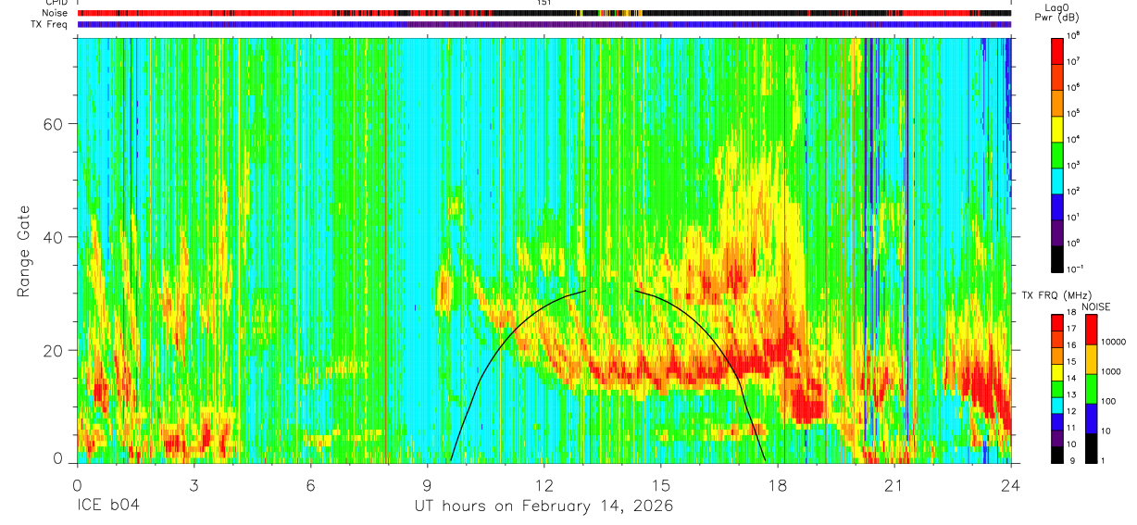Click the 10⁴ label on Lag0 Pwr scale
The width and height of the screenshot is (1137, 525).
point(1075,141)
